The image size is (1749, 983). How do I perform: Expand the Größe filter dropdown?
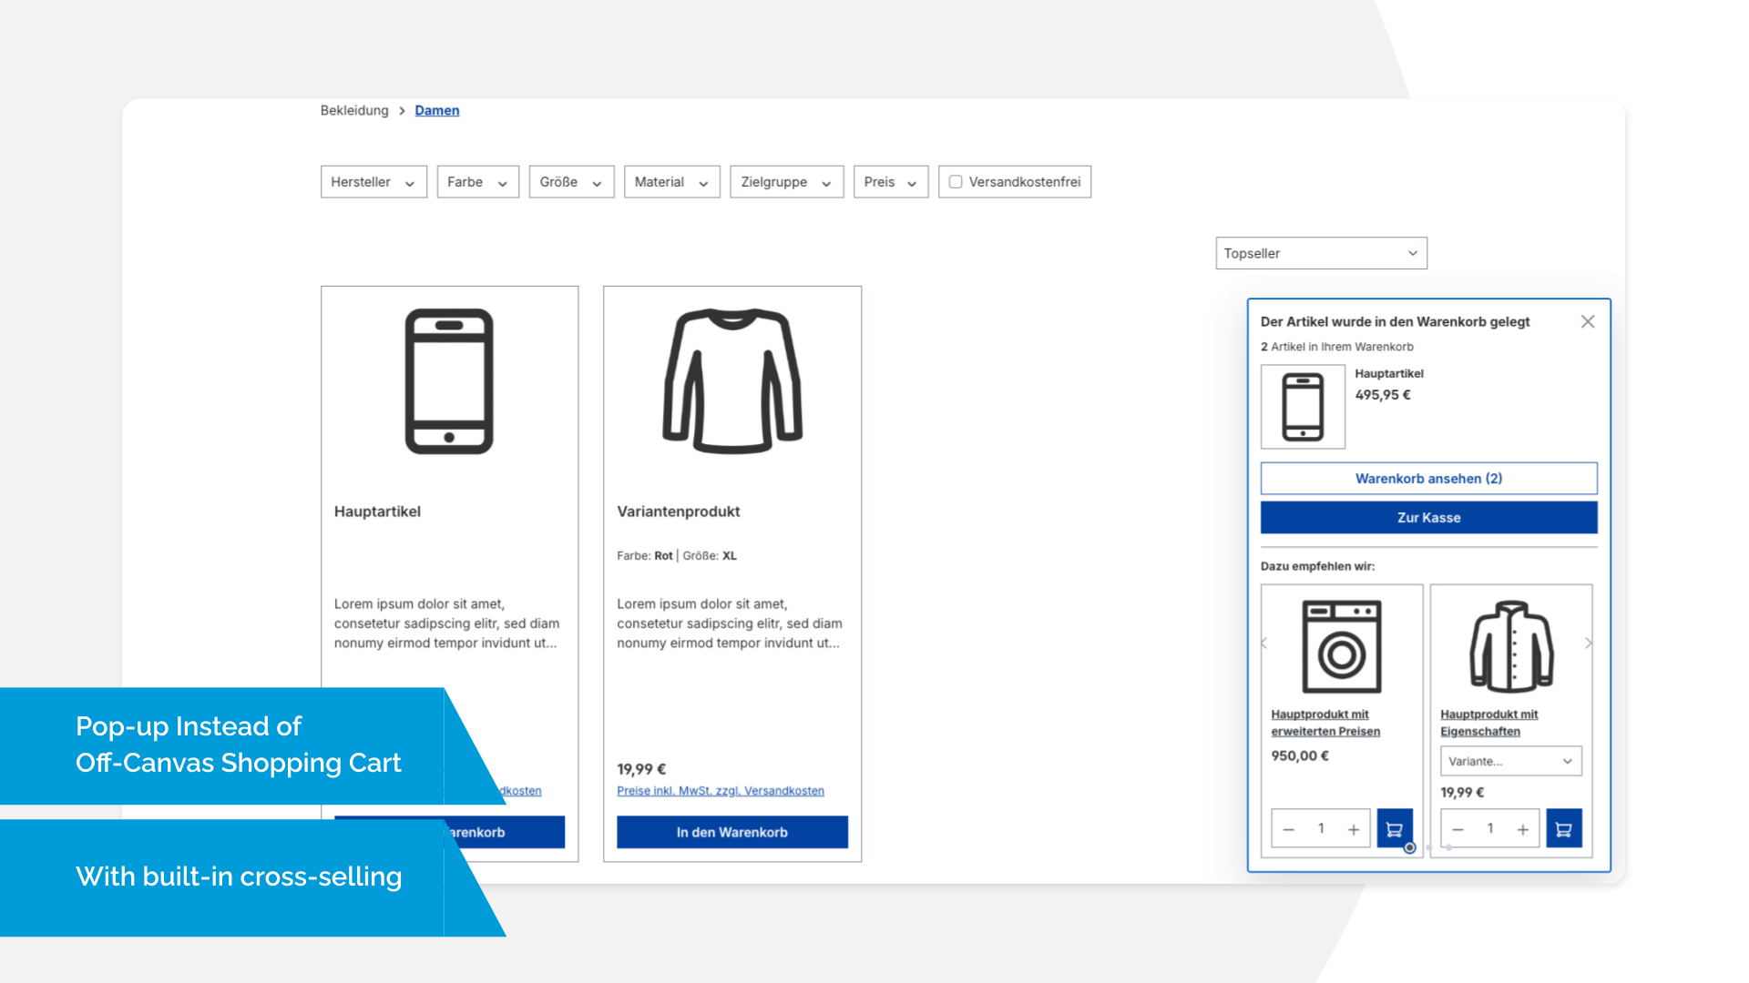571,182
